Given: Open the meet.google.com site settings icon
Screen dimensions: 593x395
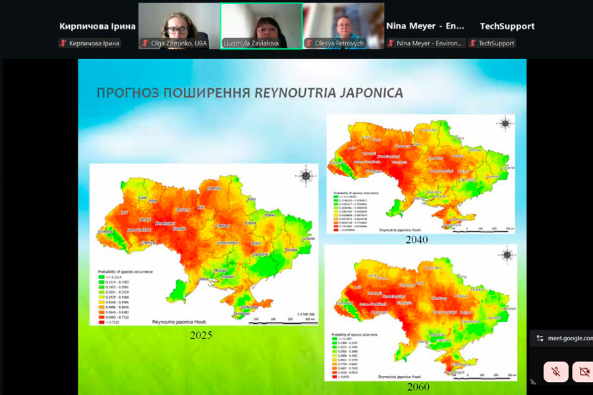Looking at the screenshot, I should [540, 338].
